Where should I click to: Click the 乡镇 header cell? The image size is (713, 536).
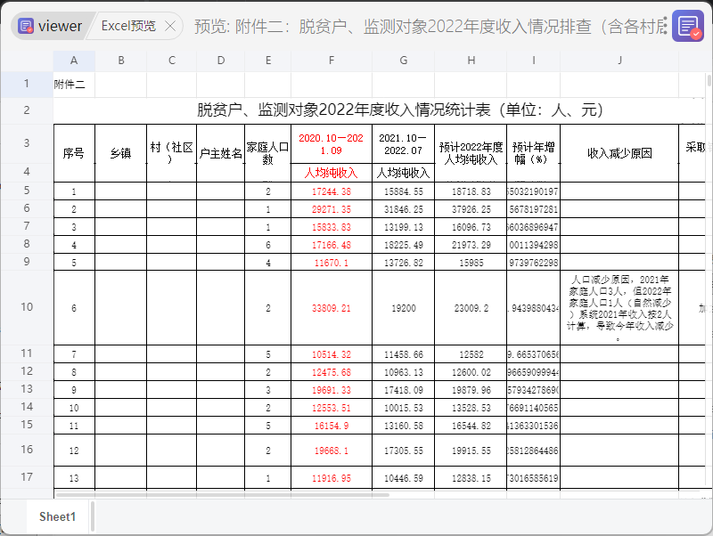(120, 153)
